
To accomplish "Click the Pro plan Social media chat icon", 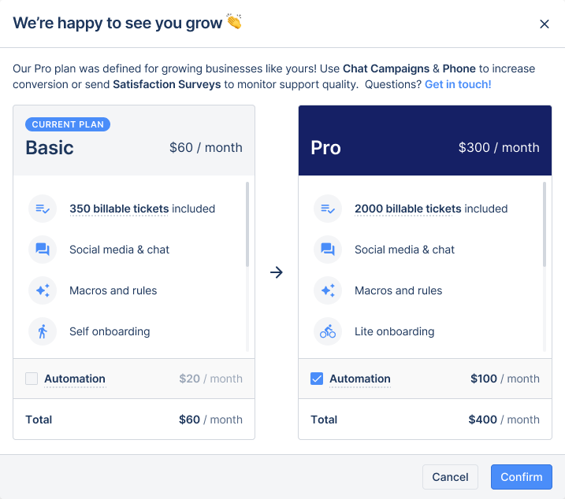I will 328,249.
